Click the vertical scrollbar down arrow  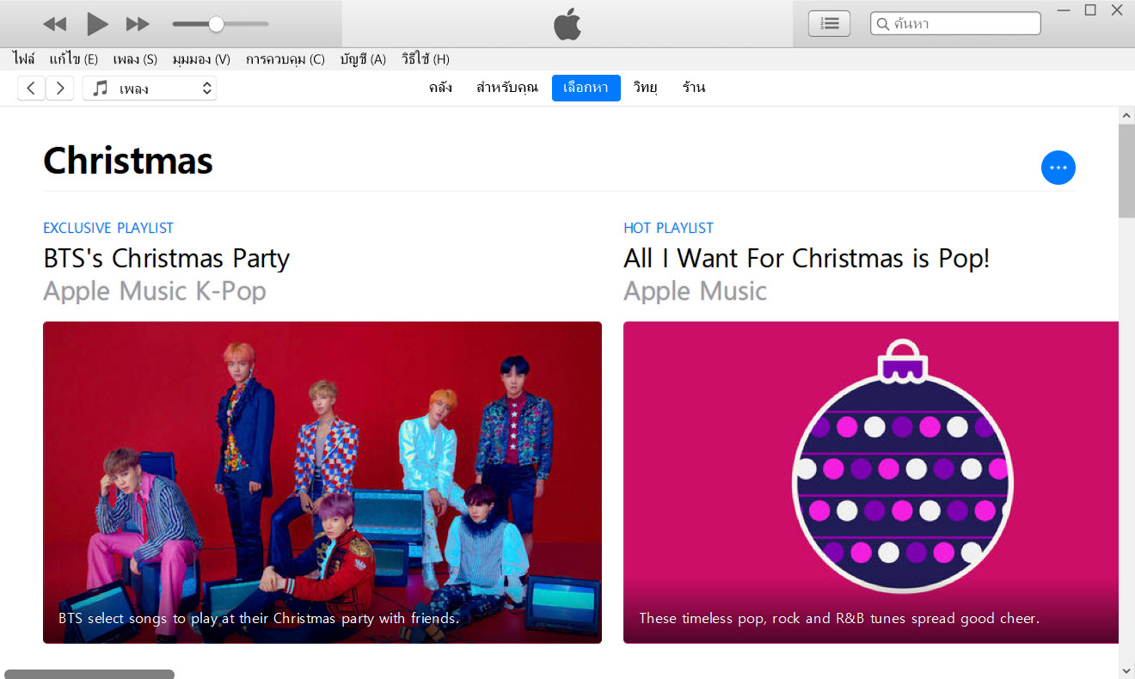[x=1126, y=670]
